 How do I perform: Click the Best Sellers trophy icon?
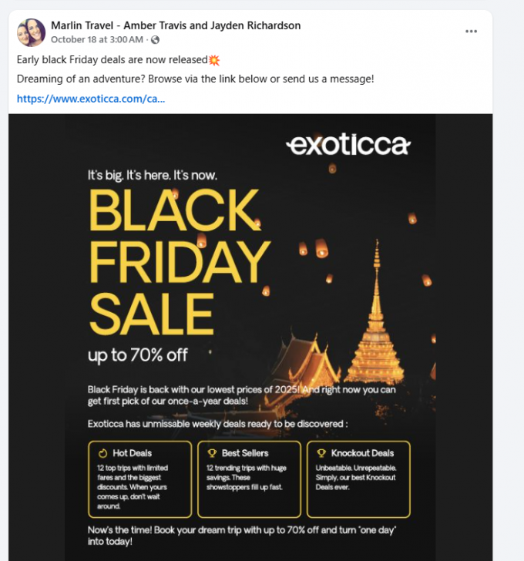[x=212, y=453]
